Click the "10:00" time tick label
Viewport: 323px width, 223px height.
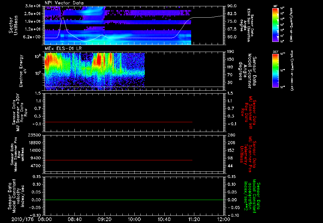point(134,219)
